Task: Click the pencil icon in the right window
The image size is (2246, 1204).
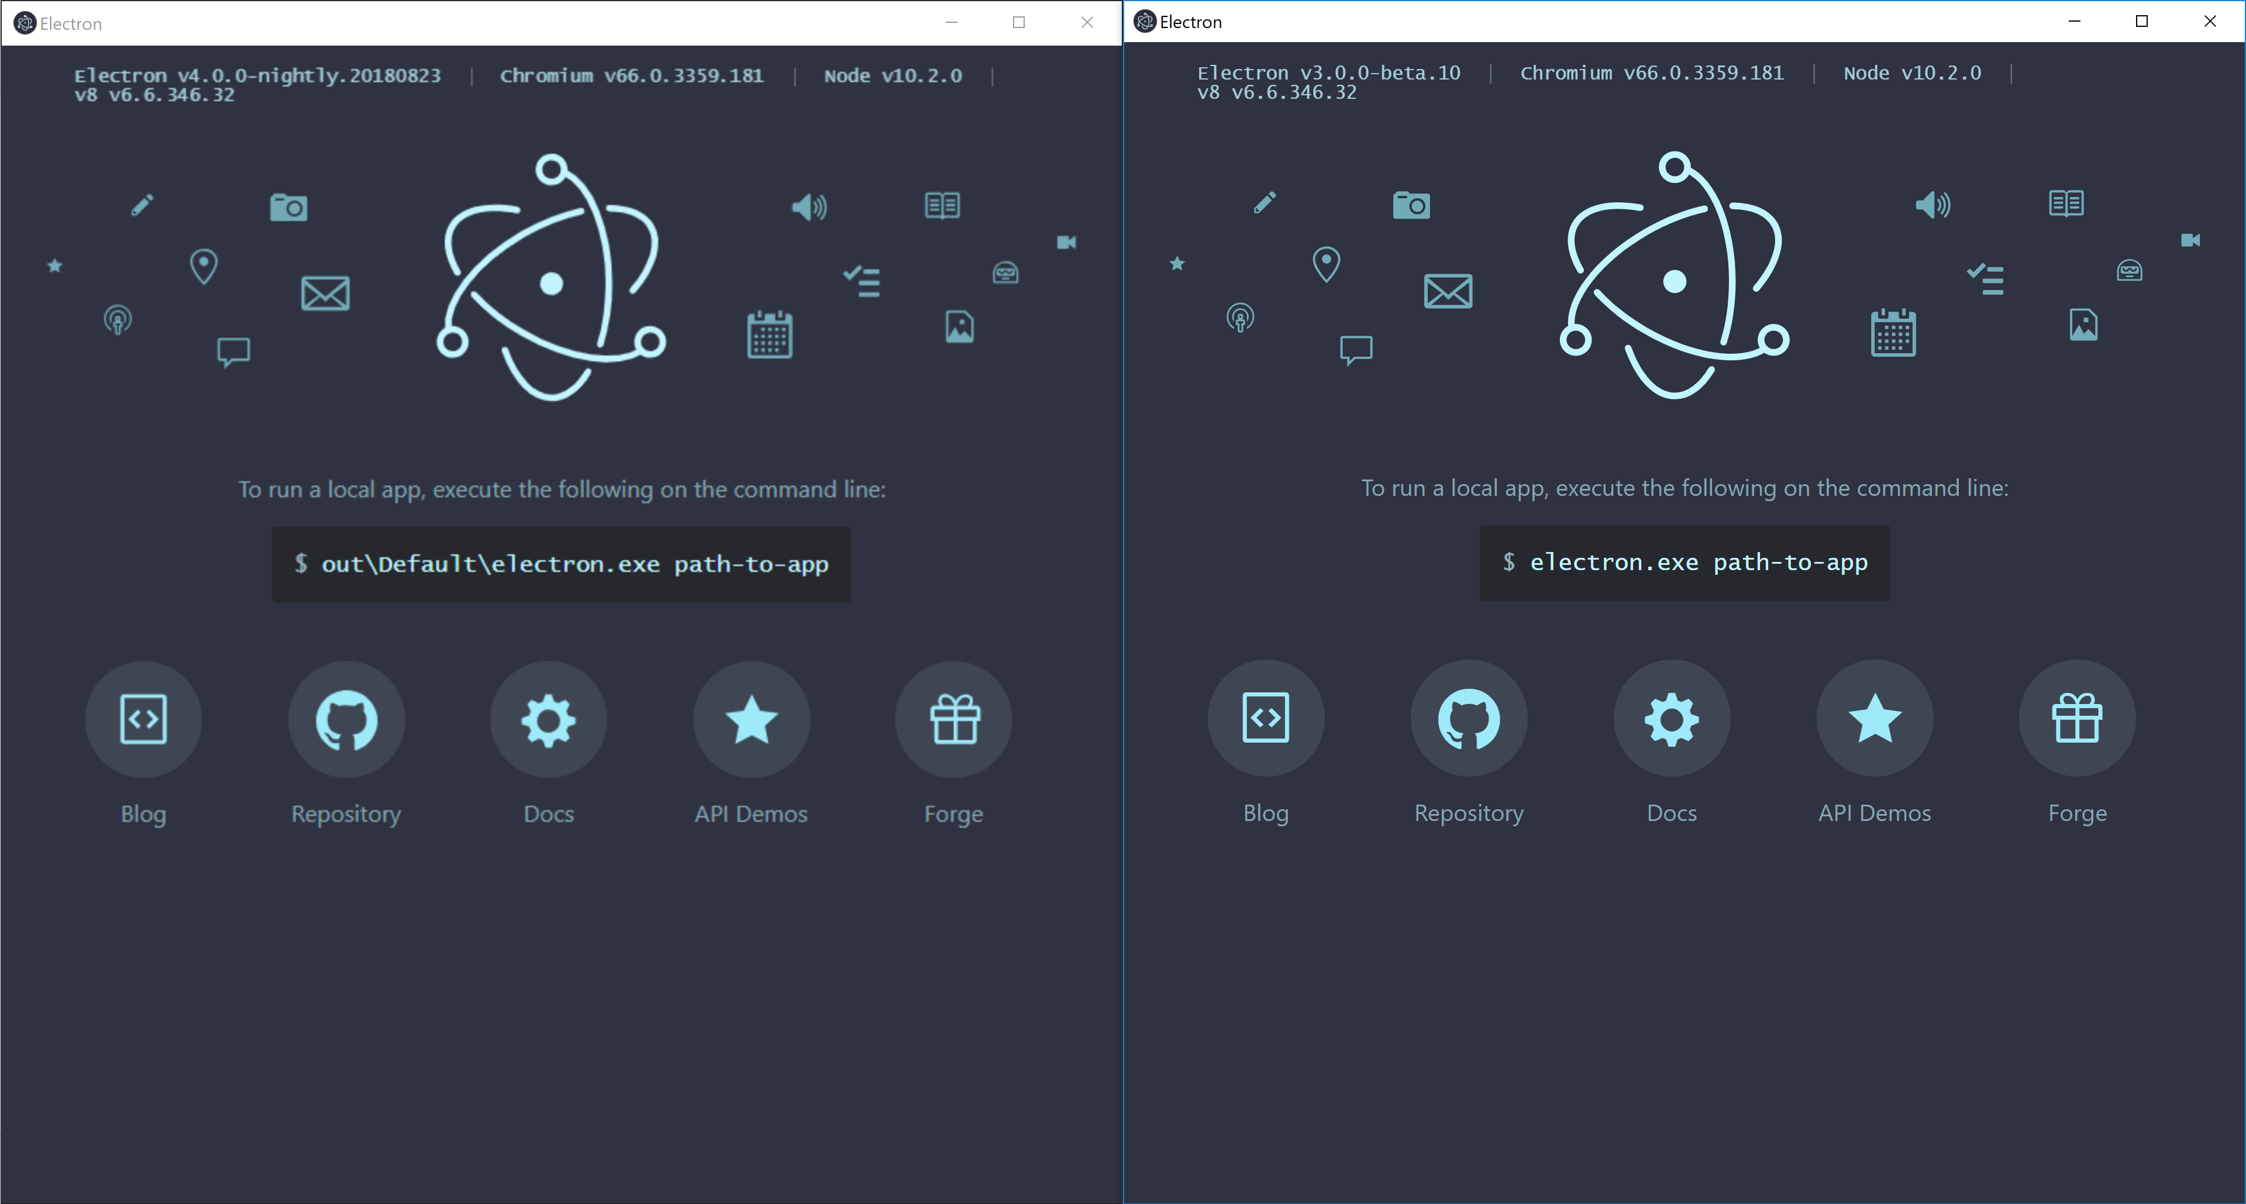Action: point(1265,202)
